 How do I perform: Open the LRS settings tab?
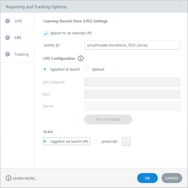point(18,38)
